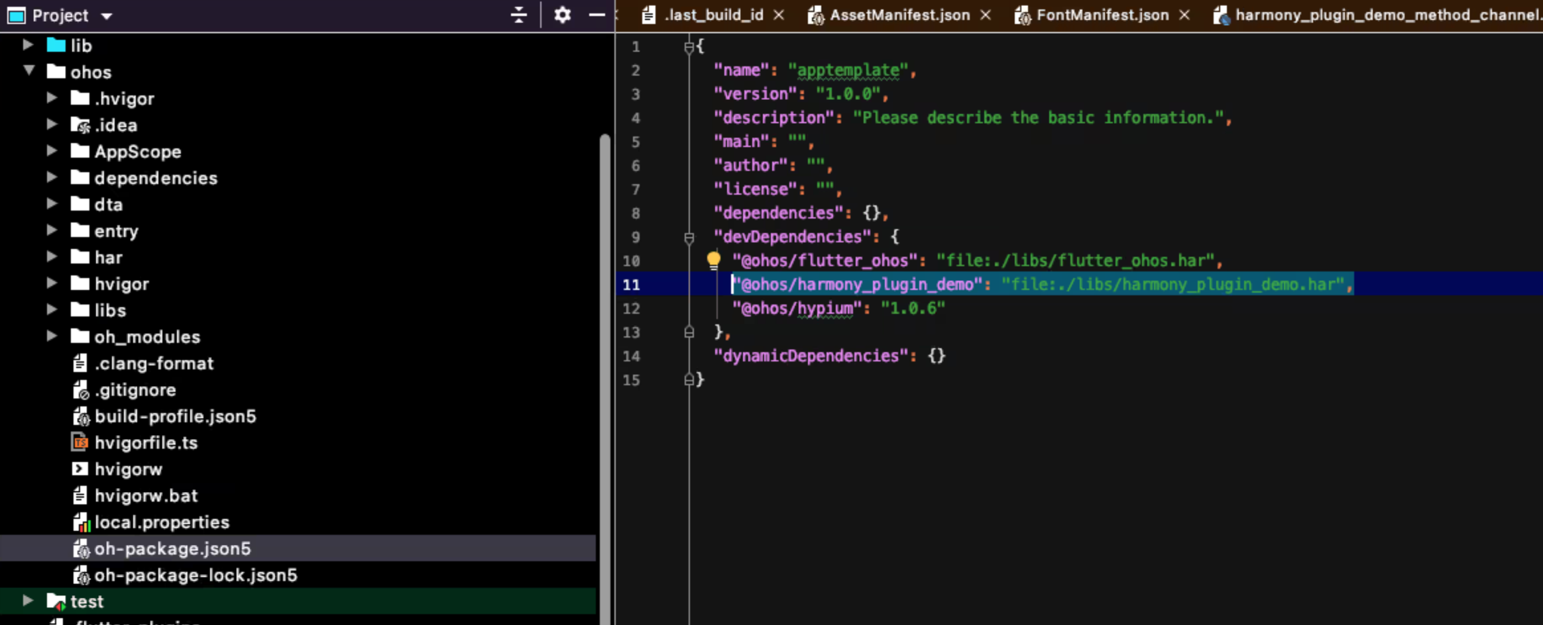Expand the test folder arrow
The height and width of the screenshot is (625, 1543).
coord(28,601)
